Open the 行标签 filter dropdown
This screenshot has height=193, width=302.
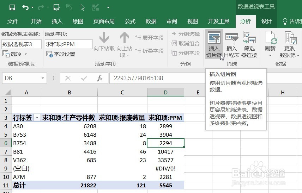(37, 117)
